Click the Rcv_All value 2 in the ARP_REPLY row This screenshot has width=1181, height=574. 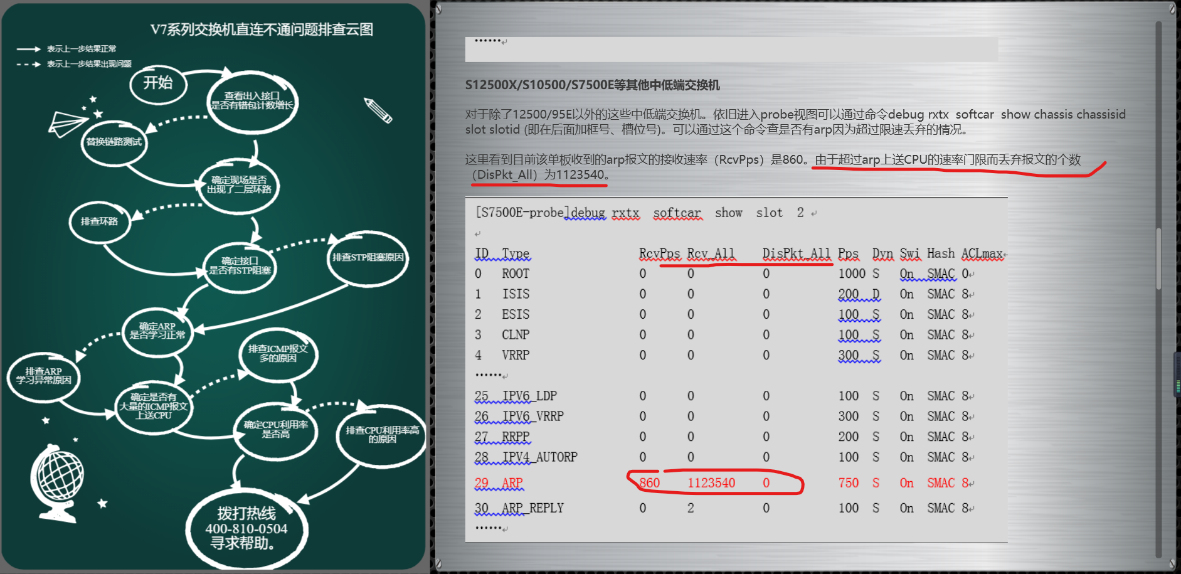pos(691,508)
